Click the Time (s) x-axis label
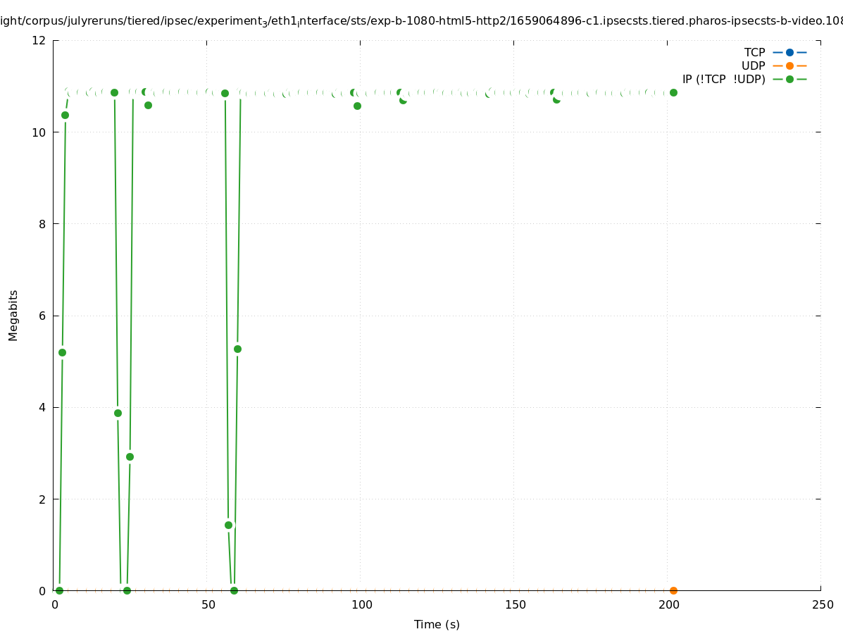Screen dimensions: 843x634 (x=437, y=624)
